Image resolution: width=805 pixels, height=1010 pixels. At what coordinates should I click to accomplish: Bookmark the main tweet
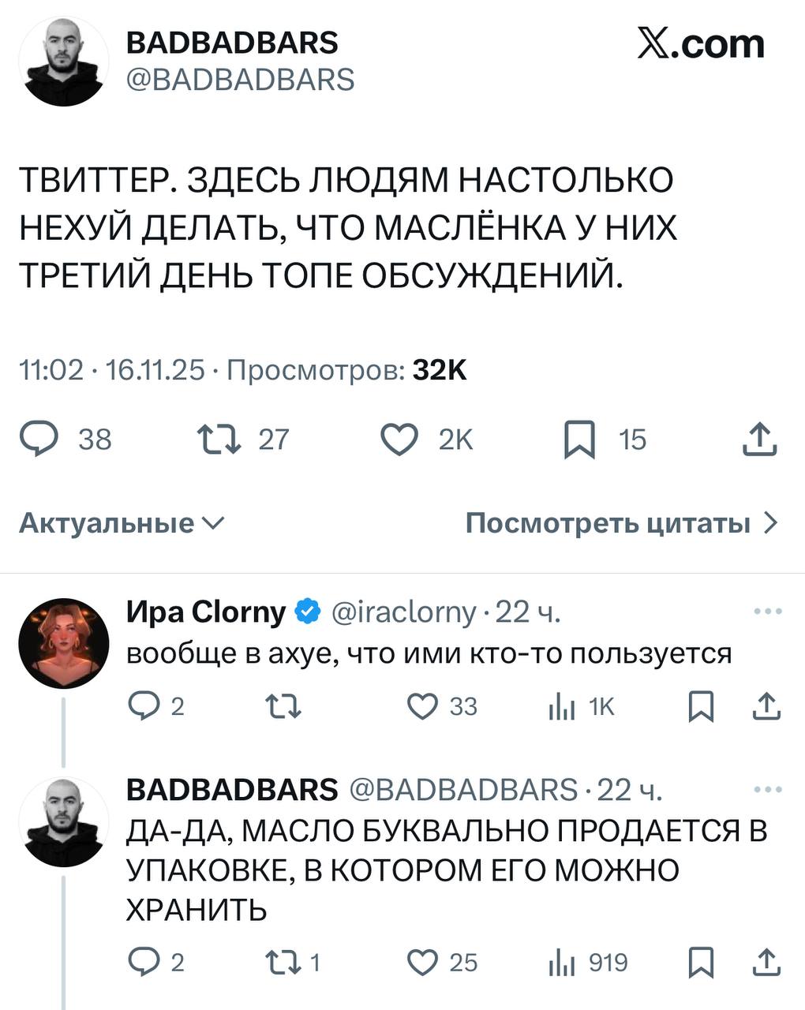pyautogui.click(x=579, y=440)
